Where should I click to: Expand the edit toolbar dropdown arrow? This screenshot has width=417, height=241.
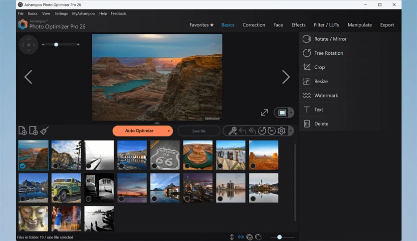tap(291, 131)
